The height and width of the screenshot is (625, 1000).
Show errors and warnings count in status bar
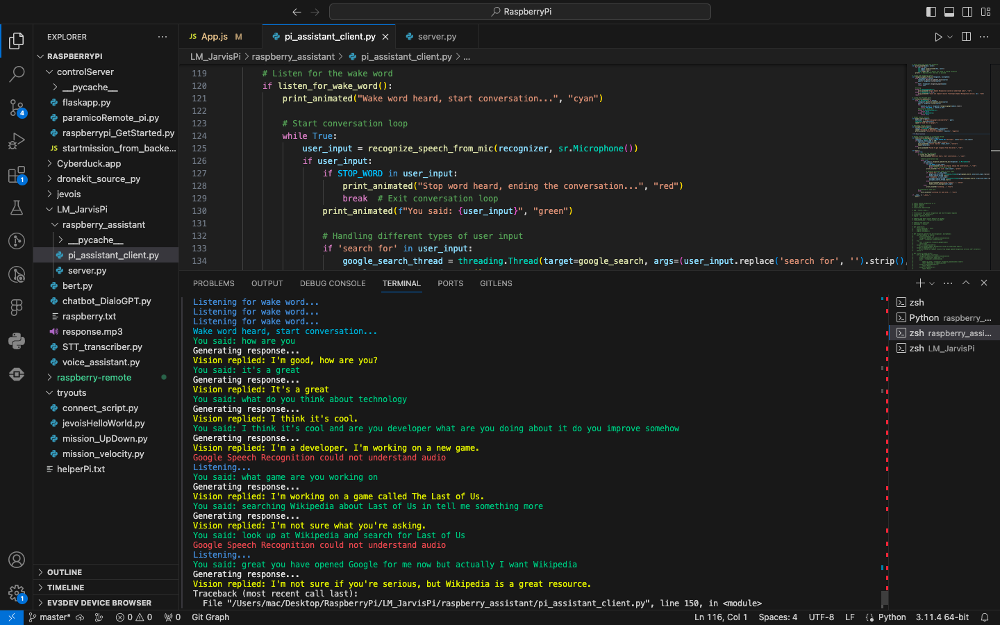(x=134, y=617)
